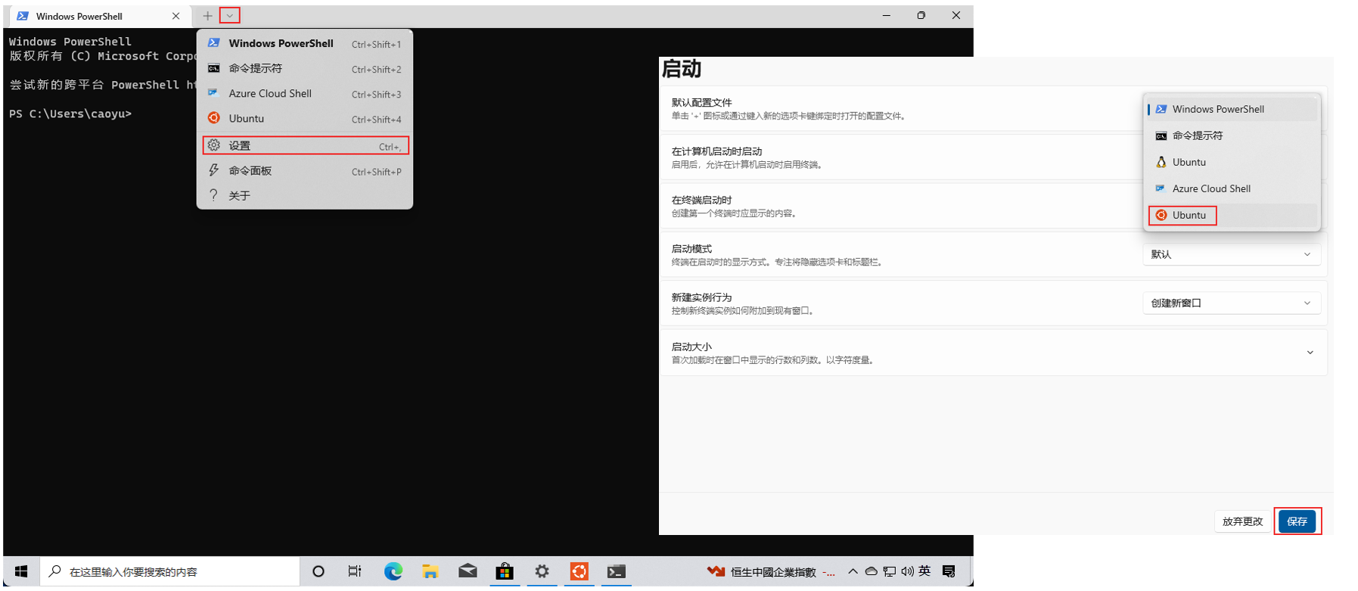
Task: Show hidden tray icons with the up chevron
Action: click(853, 571)
